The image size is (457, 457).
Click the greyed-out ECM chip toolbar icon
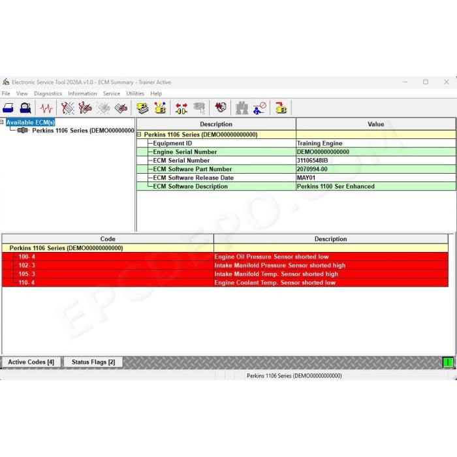199,108
